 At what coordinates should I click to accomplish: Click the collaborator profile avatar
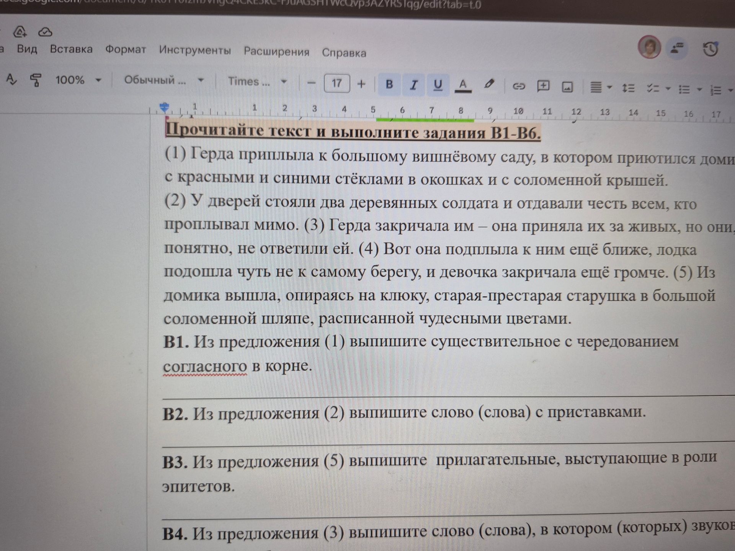[649, 47]
